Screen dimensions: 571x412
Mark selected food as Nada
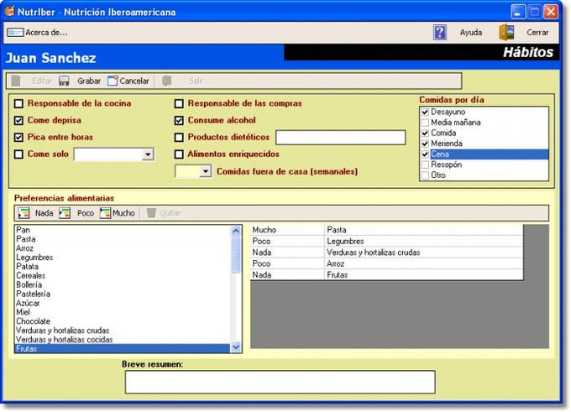[x=44, y=213]
